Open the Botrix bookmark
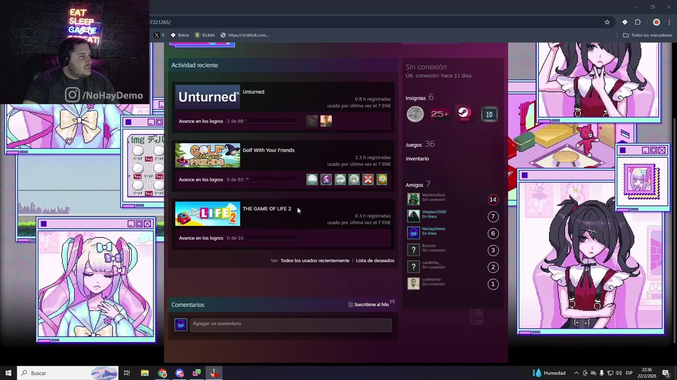Image resolution: width=677 pixels, height=380 pixels. [x=180, y=35]
